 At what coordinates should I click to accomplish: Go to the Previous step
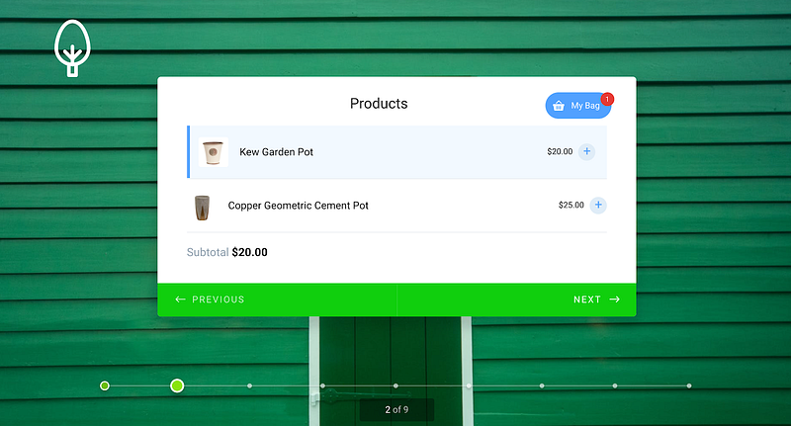[x=277, y=299]
